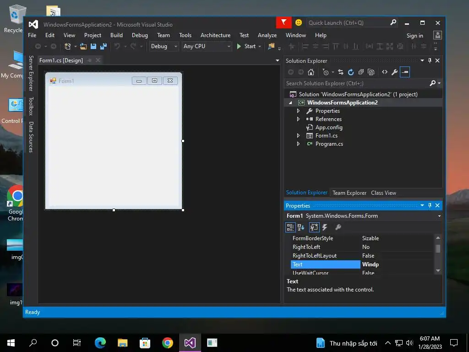
Task: Click the View Code icon in Solution Explorer
Action: [385, 72]
